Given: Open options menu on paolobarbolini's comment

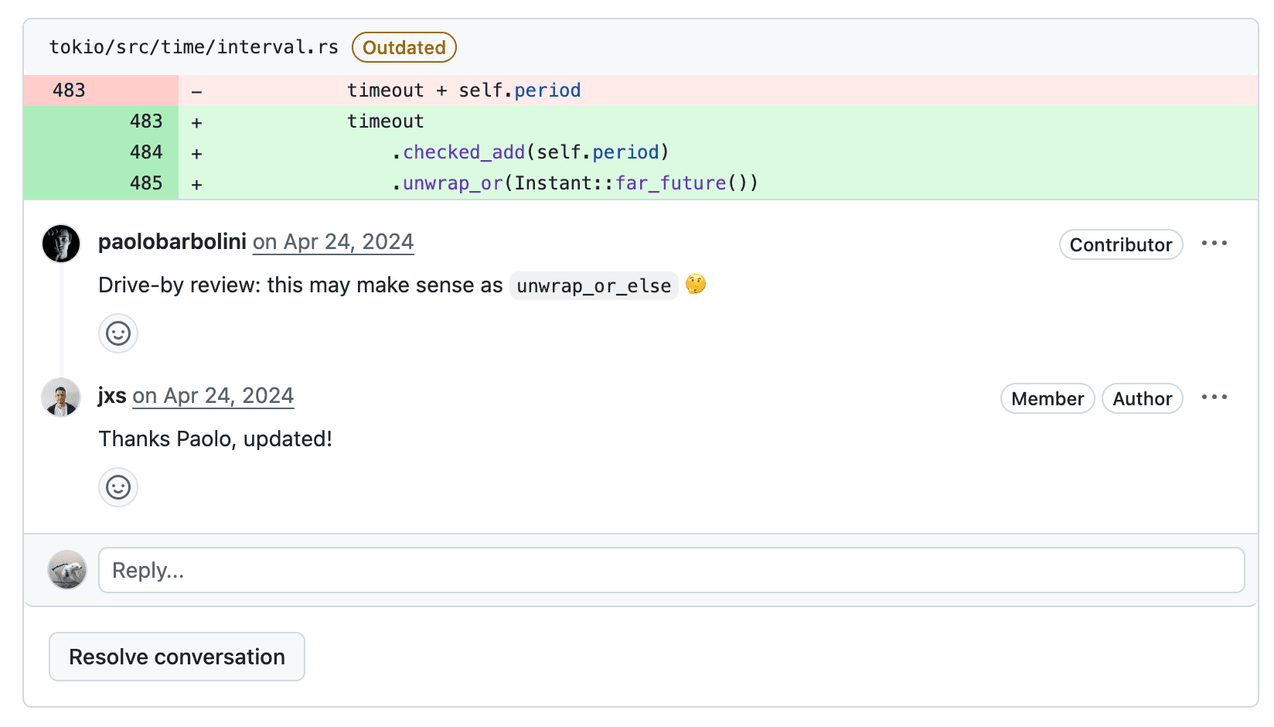Looking at the screenshot, I should tap(1214, 244).
